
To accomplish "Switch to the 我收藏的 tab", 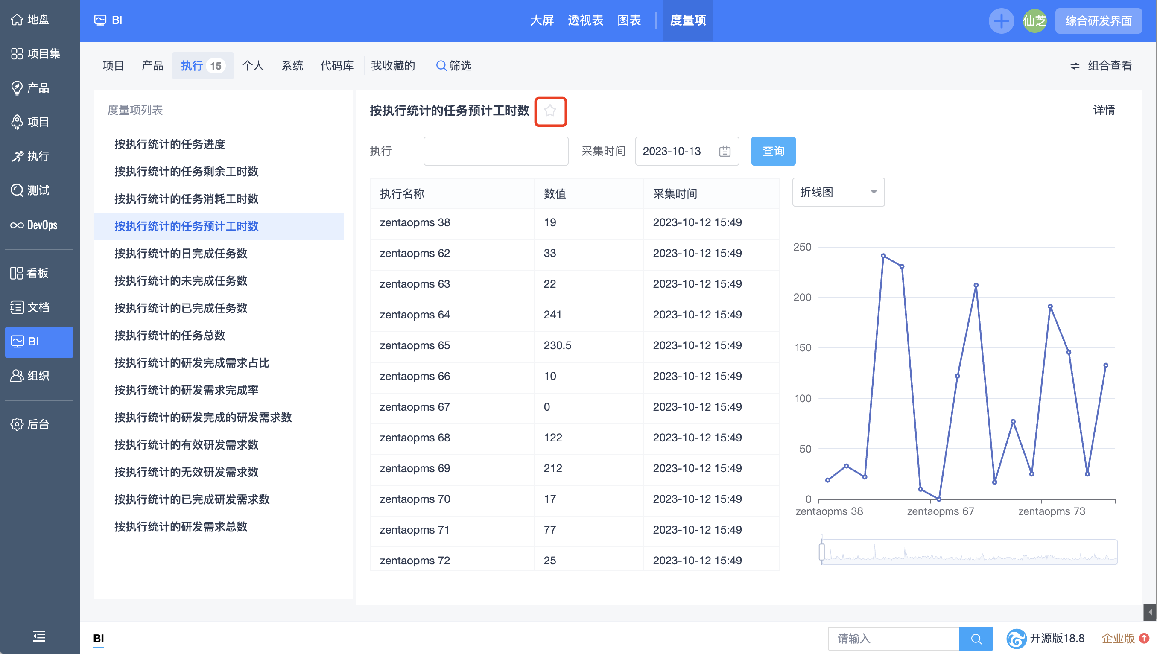I will point(393,66).
